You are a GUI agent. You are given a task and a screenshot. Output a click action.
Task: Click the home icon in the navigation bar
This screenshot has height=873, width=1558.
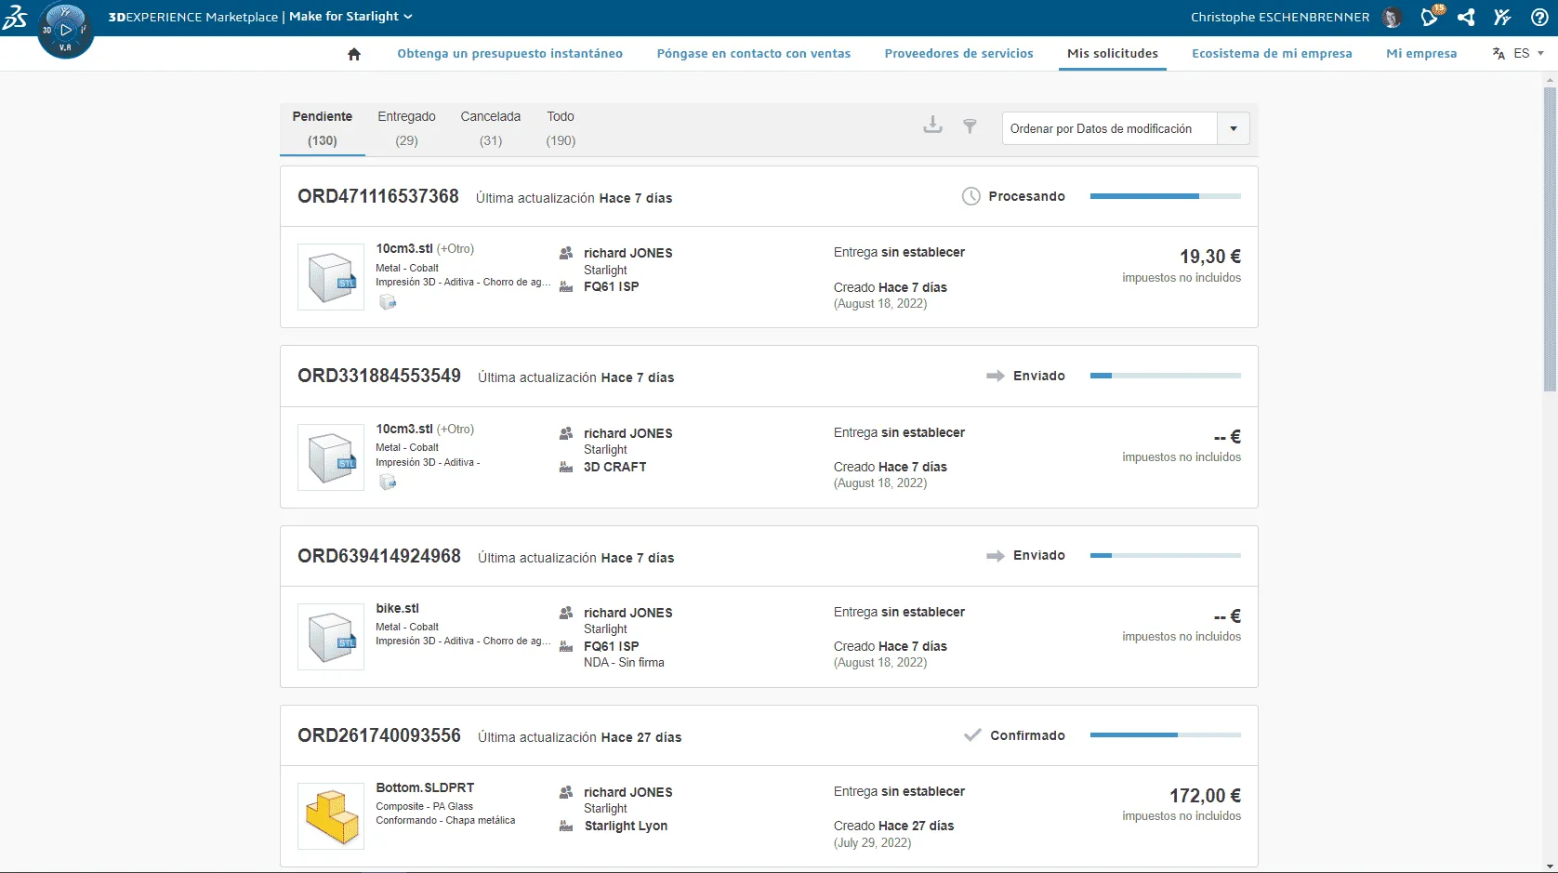click(354, 54)
